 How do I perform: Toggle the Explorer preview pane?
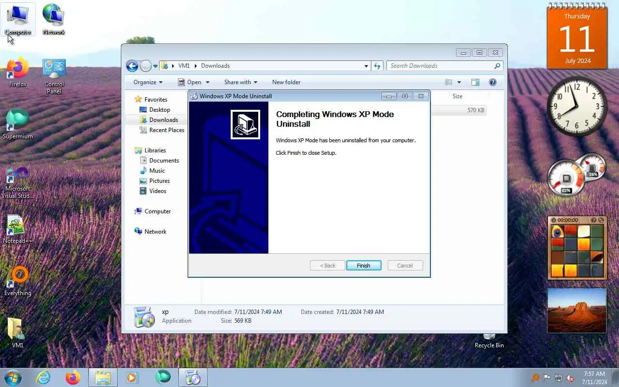coord(475,82)
